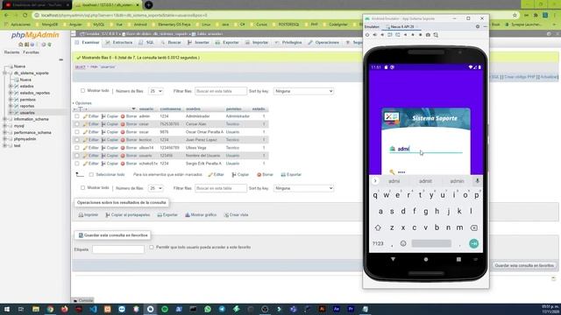Click Copiar al portapapeles icon

[x=108, y=215]
